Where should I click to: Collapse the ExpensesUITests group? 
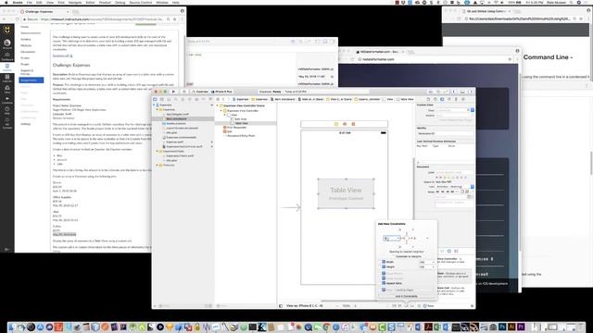pos(158,151)
